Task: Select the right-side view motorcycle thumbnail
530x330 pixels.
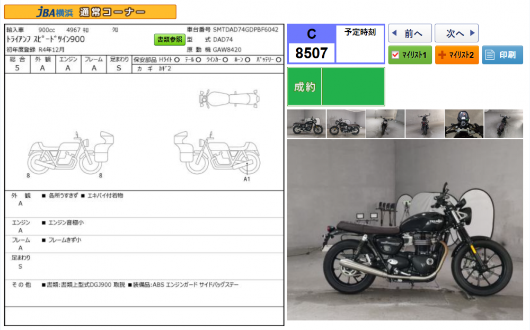Action: point(306,124)
